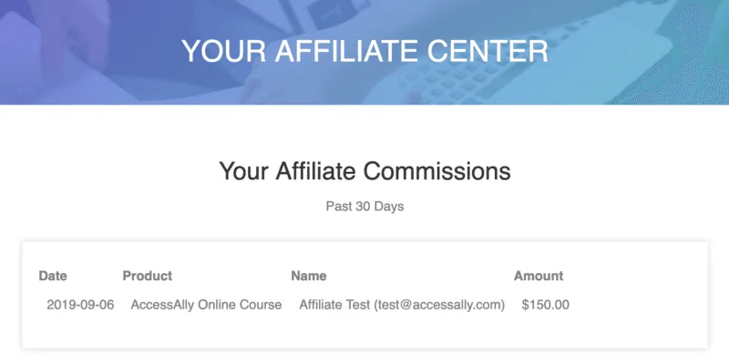The height and width of the screenshot is (364, 729).
Task: Click the Name column header
Action: [308, 276]
